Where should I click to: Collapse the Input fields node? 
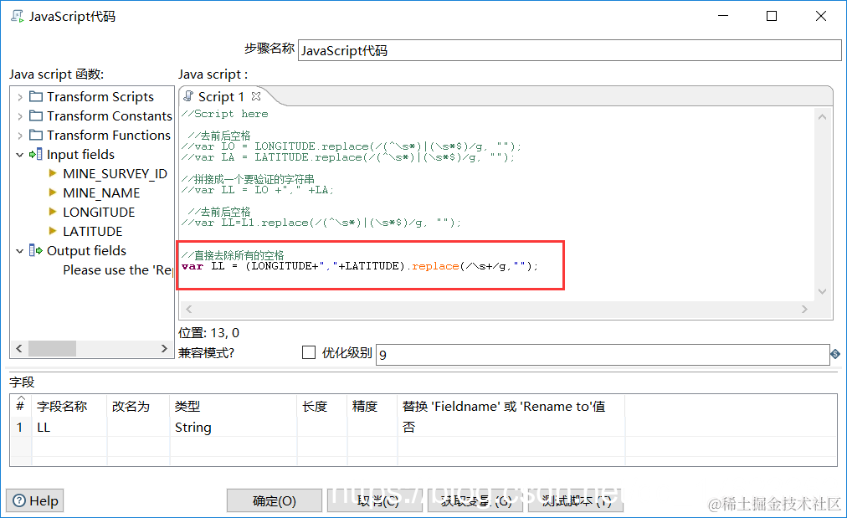coord(20,155)
